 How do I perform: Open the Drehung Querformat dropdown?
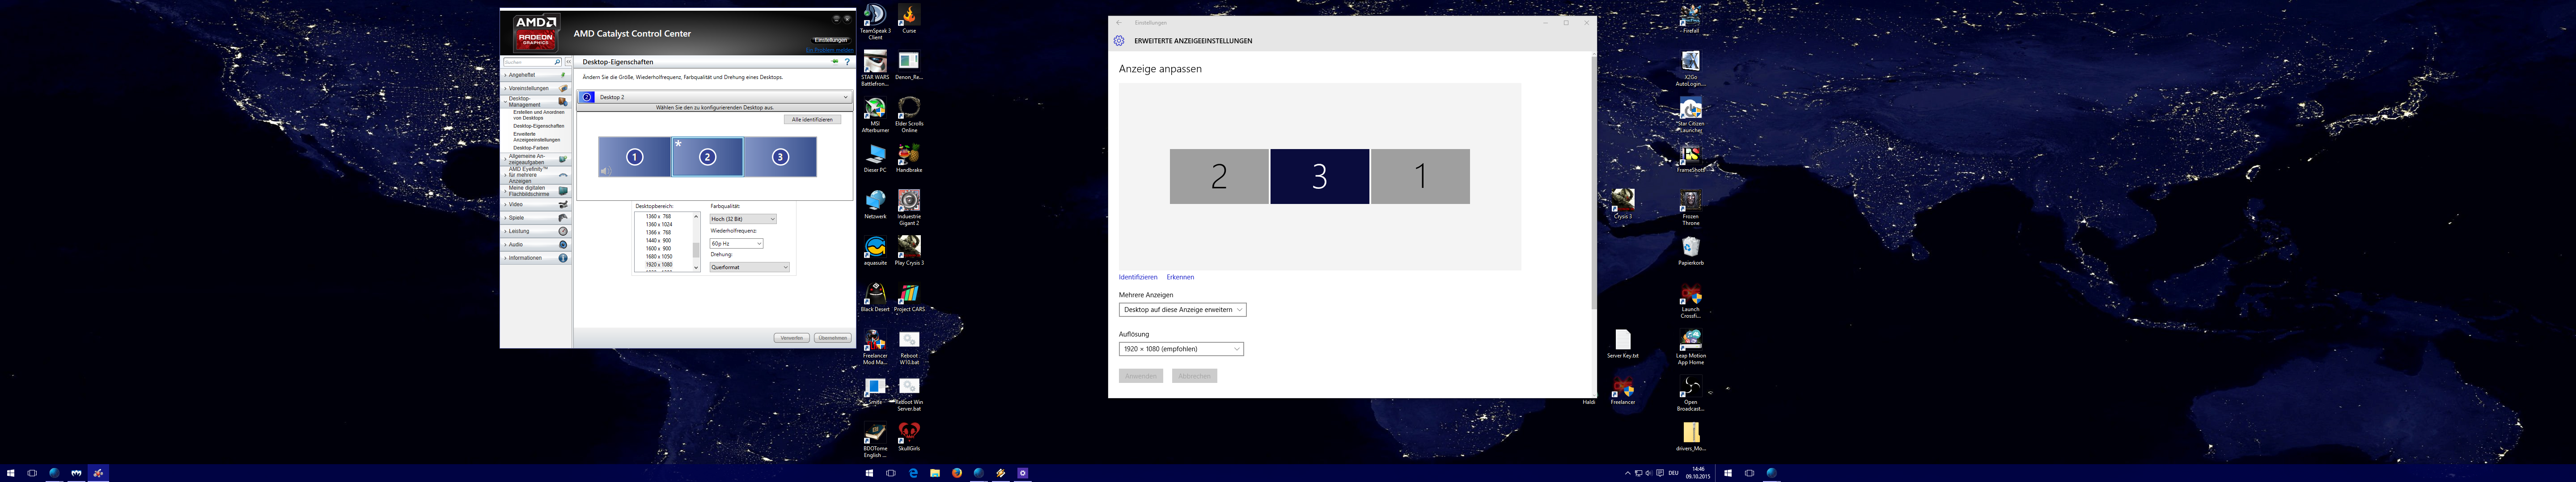point(750,267)
